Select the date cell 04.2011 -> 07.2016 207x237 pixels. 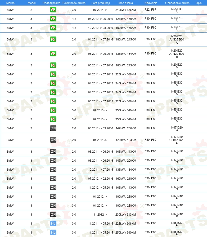click(x=101, y=39)
